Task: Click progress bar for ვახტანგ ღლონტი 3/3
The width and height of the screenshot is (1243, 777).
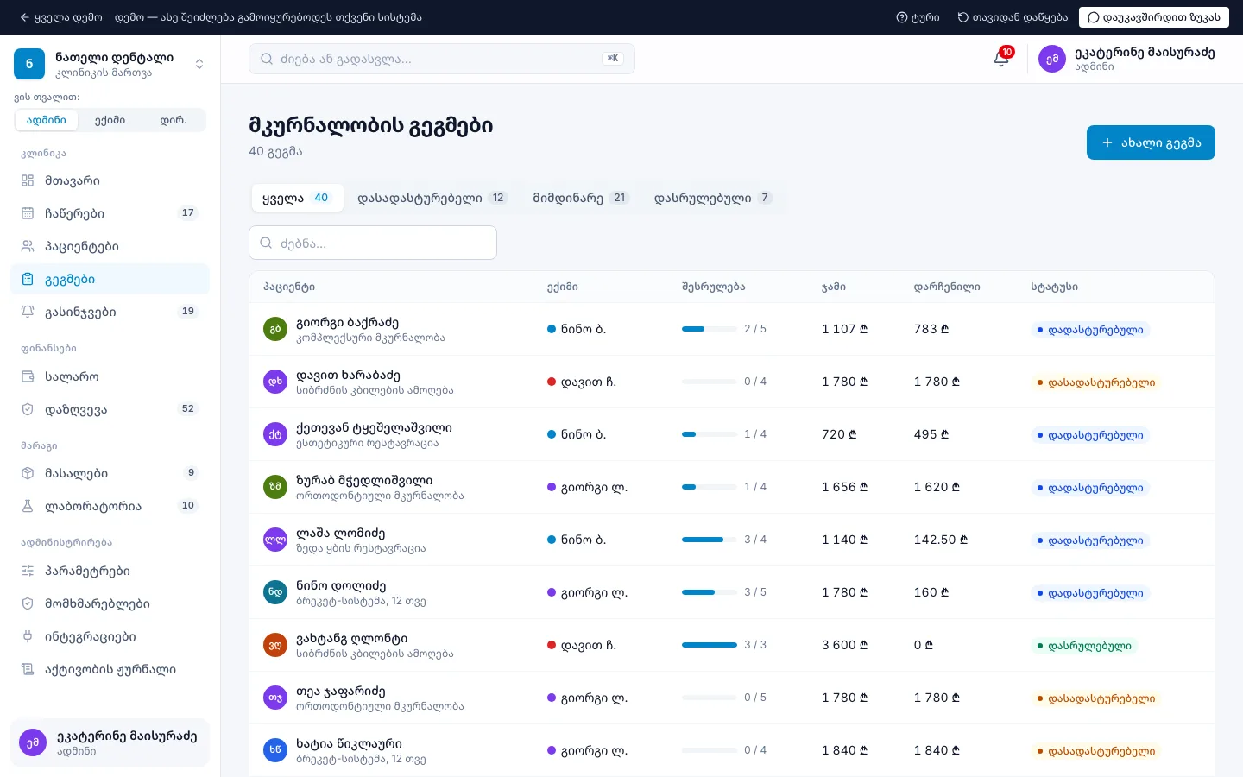Action: (x=710, y=645)
